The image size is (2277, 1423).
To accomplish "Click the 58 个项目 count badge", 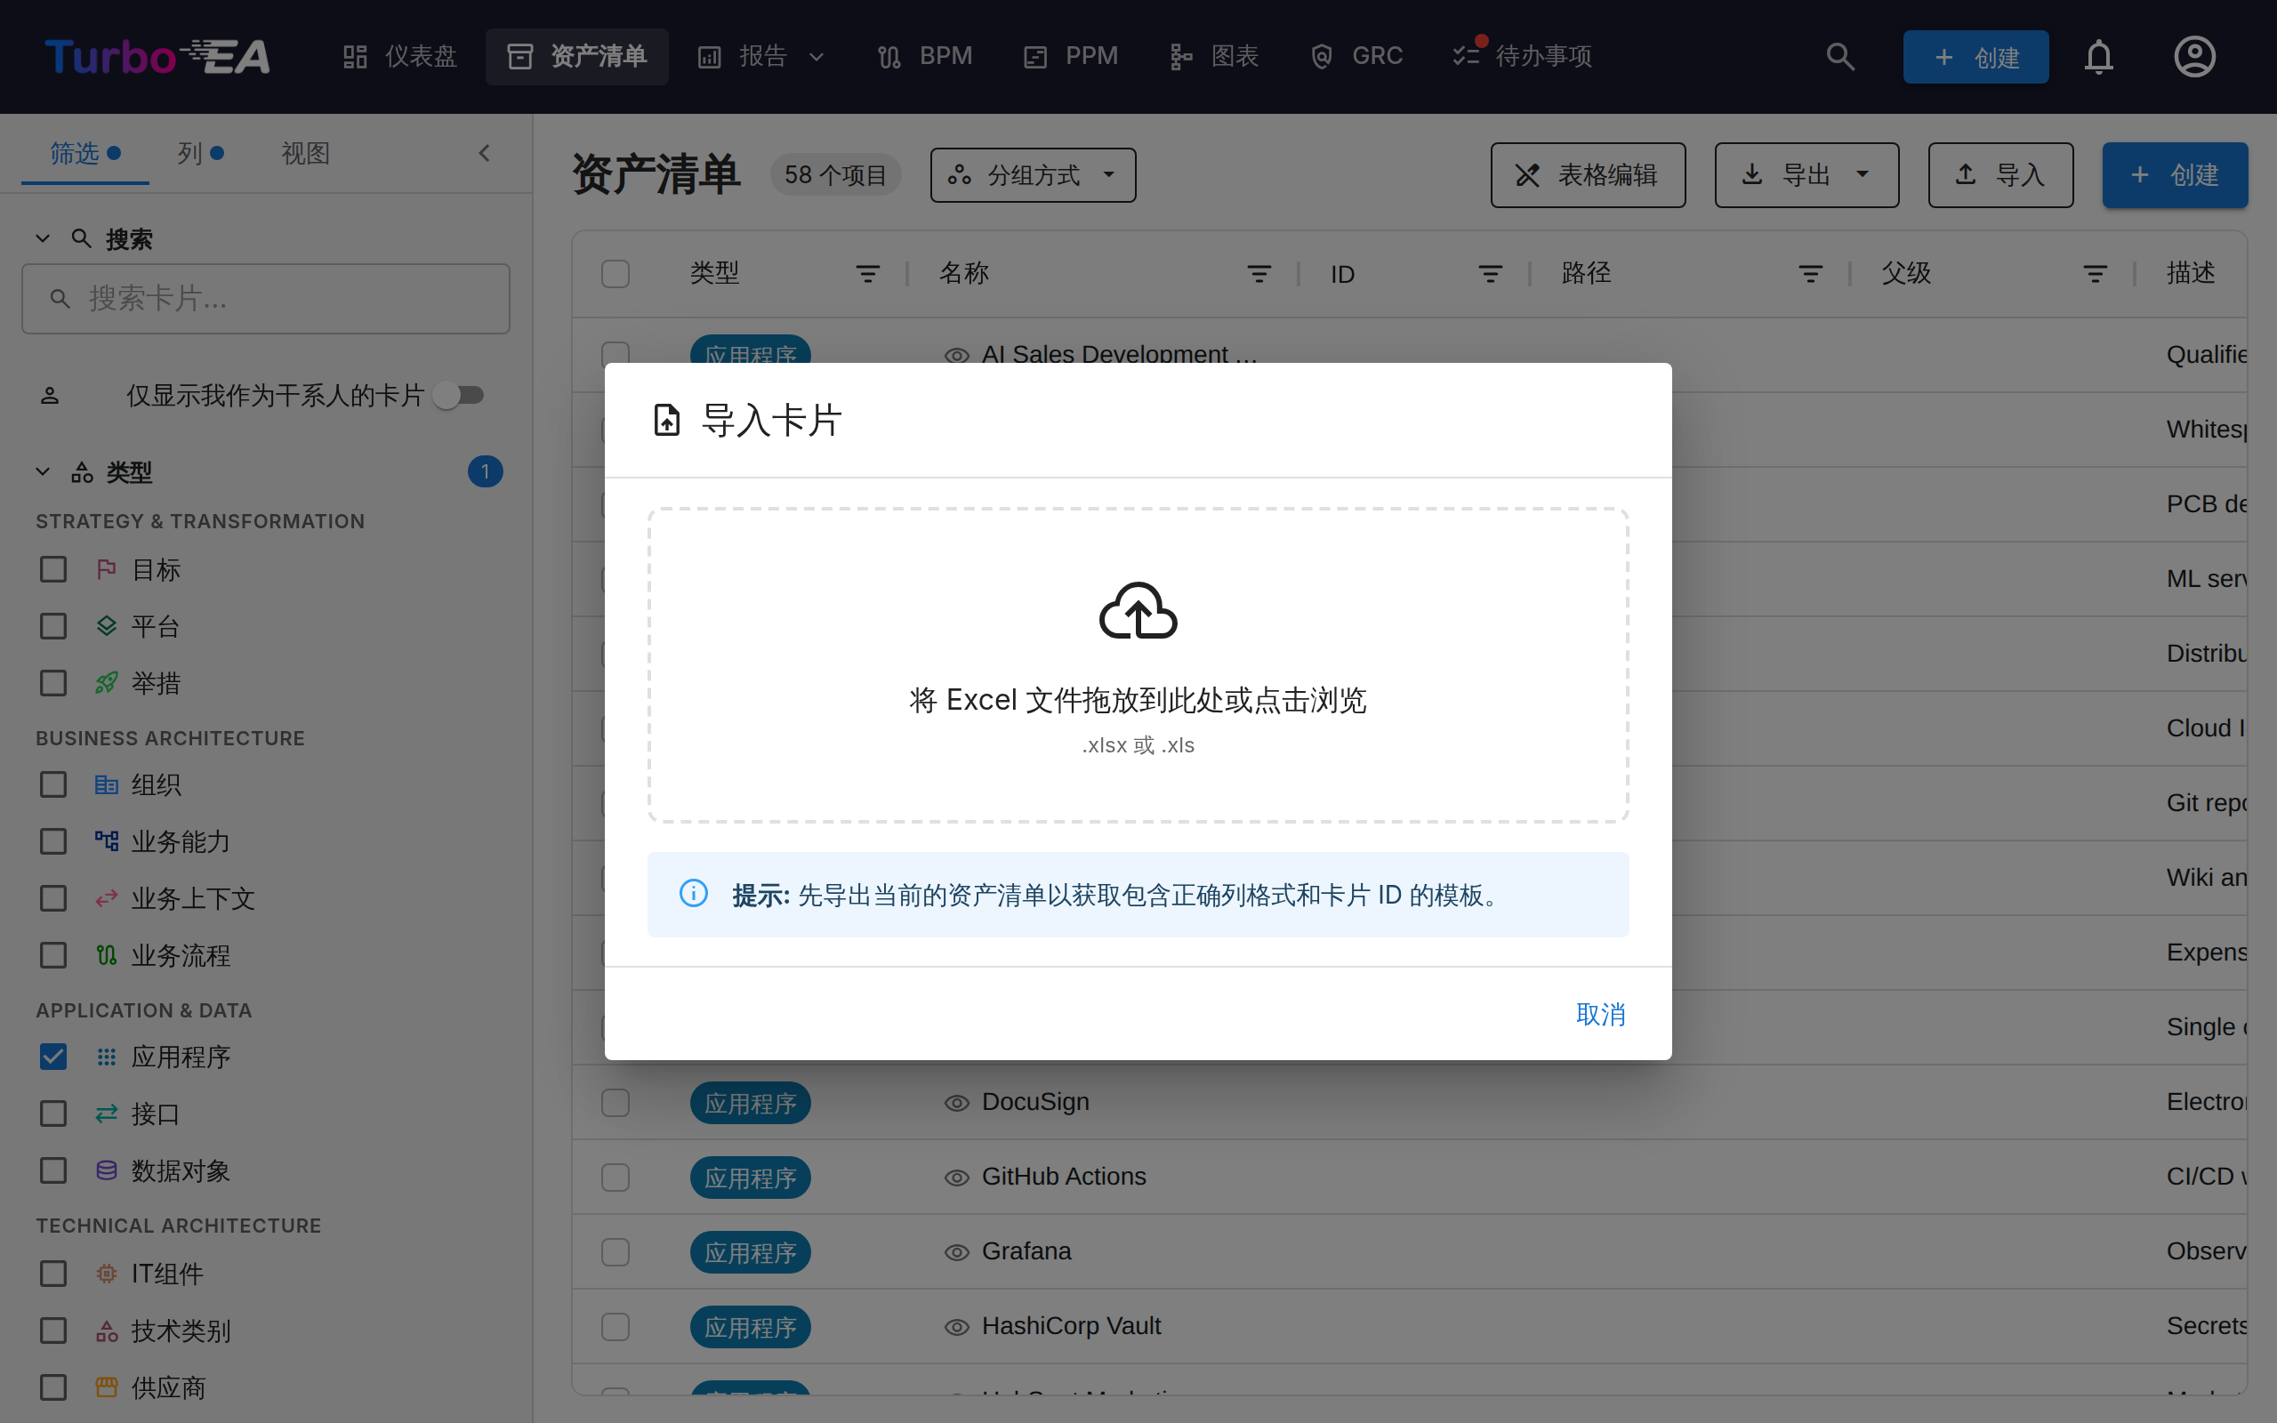I will pyautogui.click(x=834, y=175).
